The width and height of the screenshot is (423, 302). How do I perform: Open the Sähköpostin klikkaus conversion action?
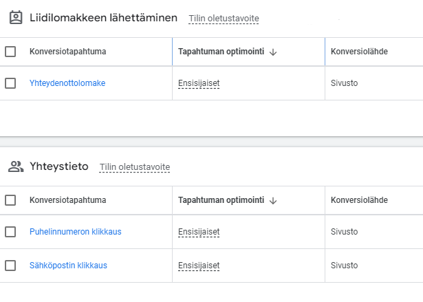click(x=68, y=266)
